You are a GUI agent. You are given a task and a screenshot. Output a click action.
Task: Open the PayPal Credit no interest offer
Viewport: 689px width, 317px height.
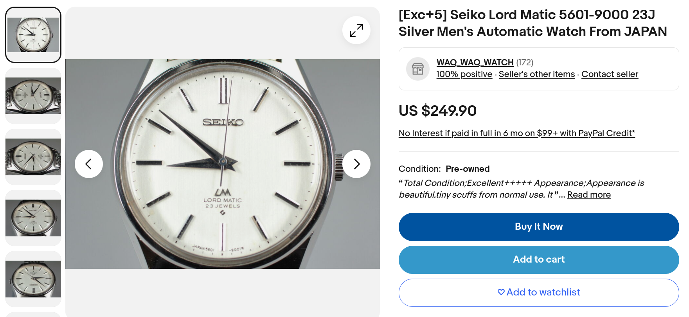(x=516, y=133)
